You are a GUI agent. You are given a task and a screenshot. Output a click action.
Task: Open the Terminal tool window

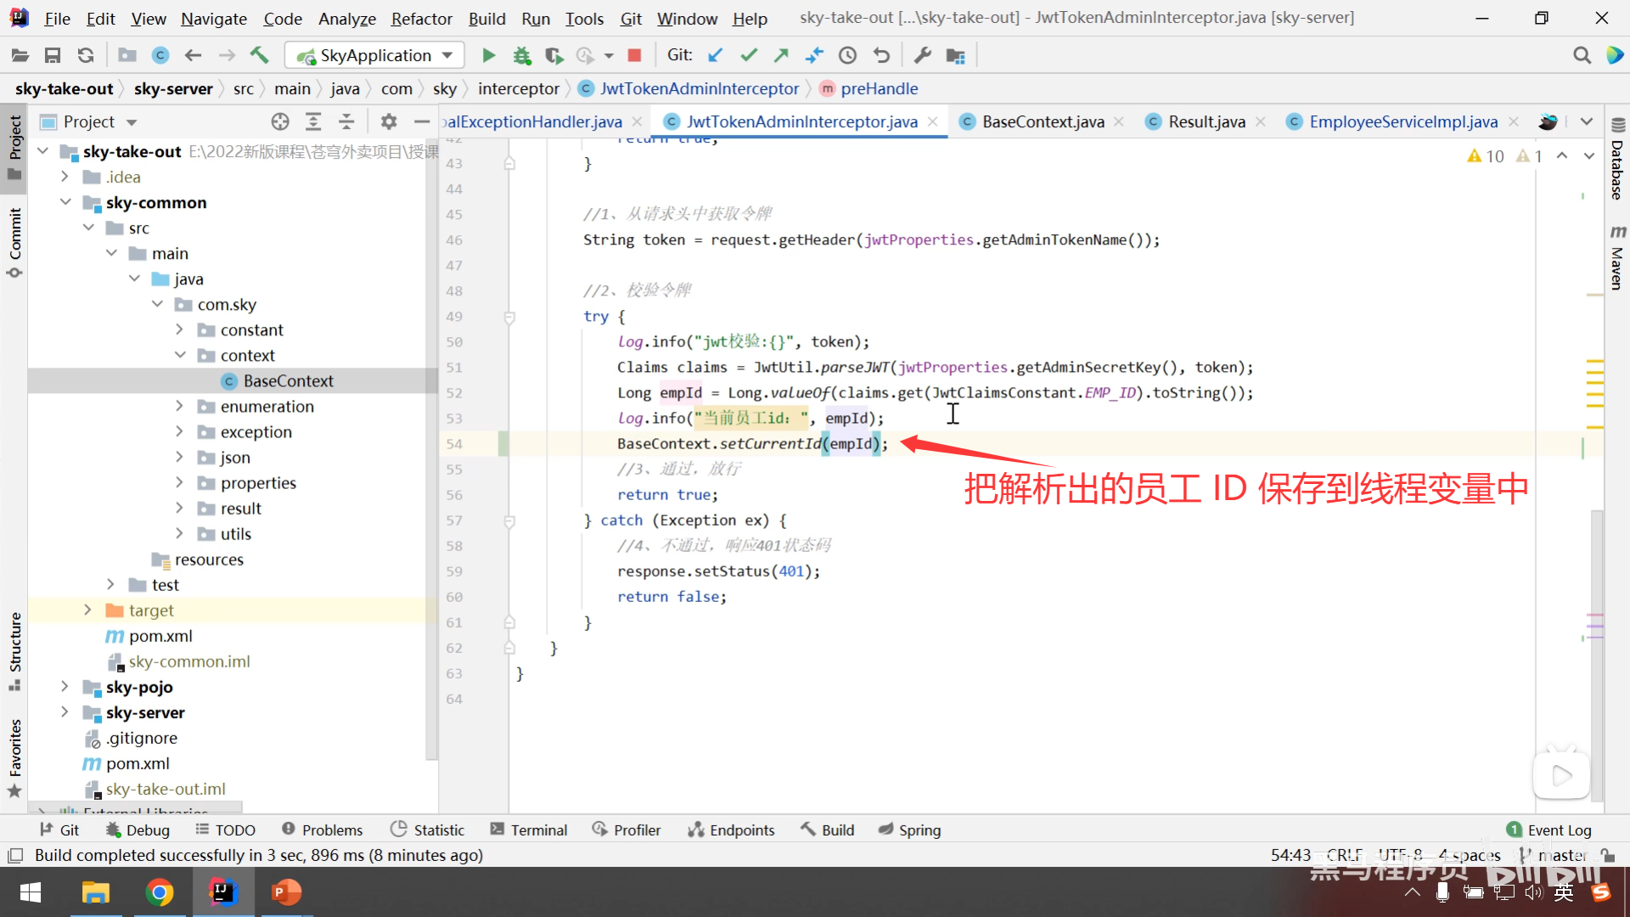[529, 830]
